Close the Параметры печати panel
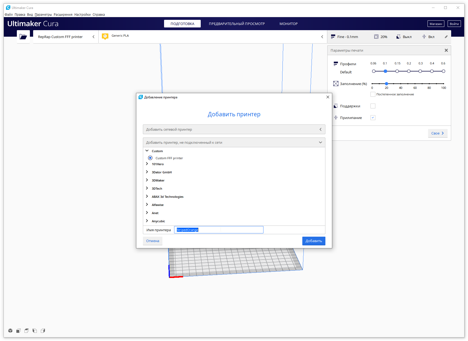468x341 pixels. 446,50
